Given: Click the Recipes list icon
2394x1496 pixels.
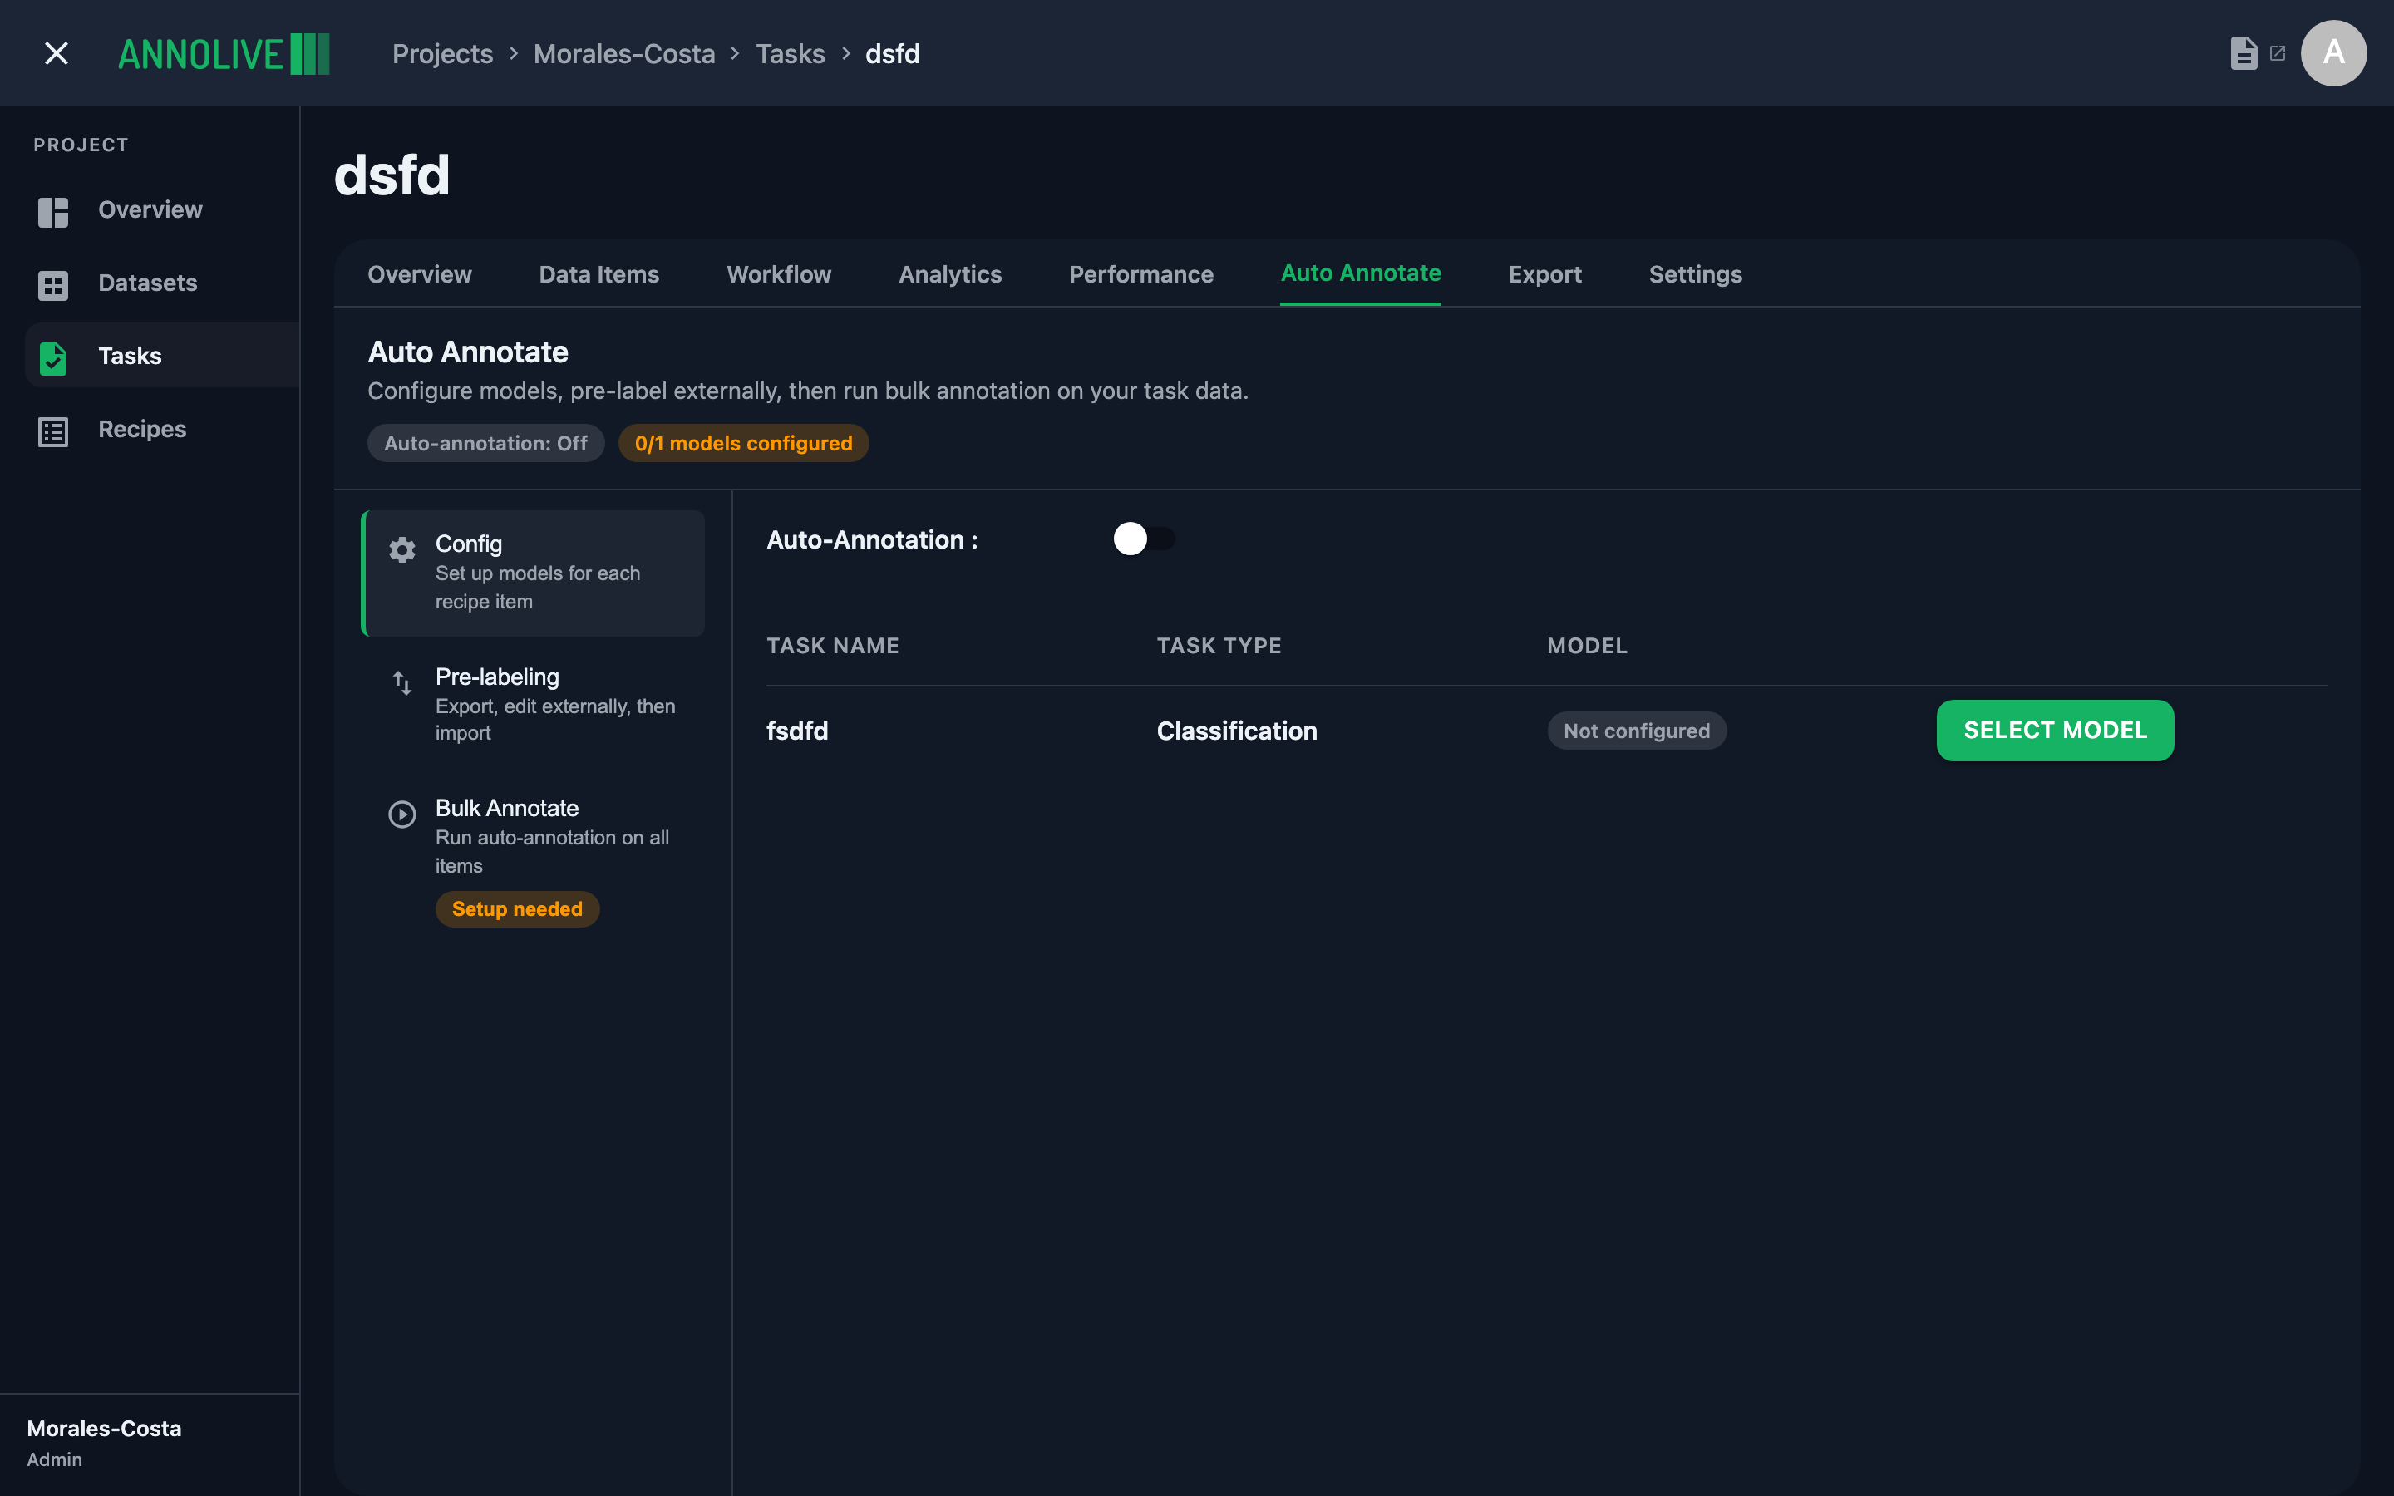Looking at the screenshot, I should pyautogui.click(x=53, y=431).
